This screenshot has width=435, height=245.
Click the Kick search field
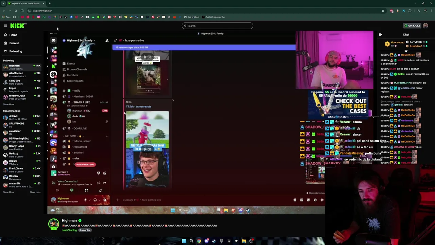[x=217, y=26]
